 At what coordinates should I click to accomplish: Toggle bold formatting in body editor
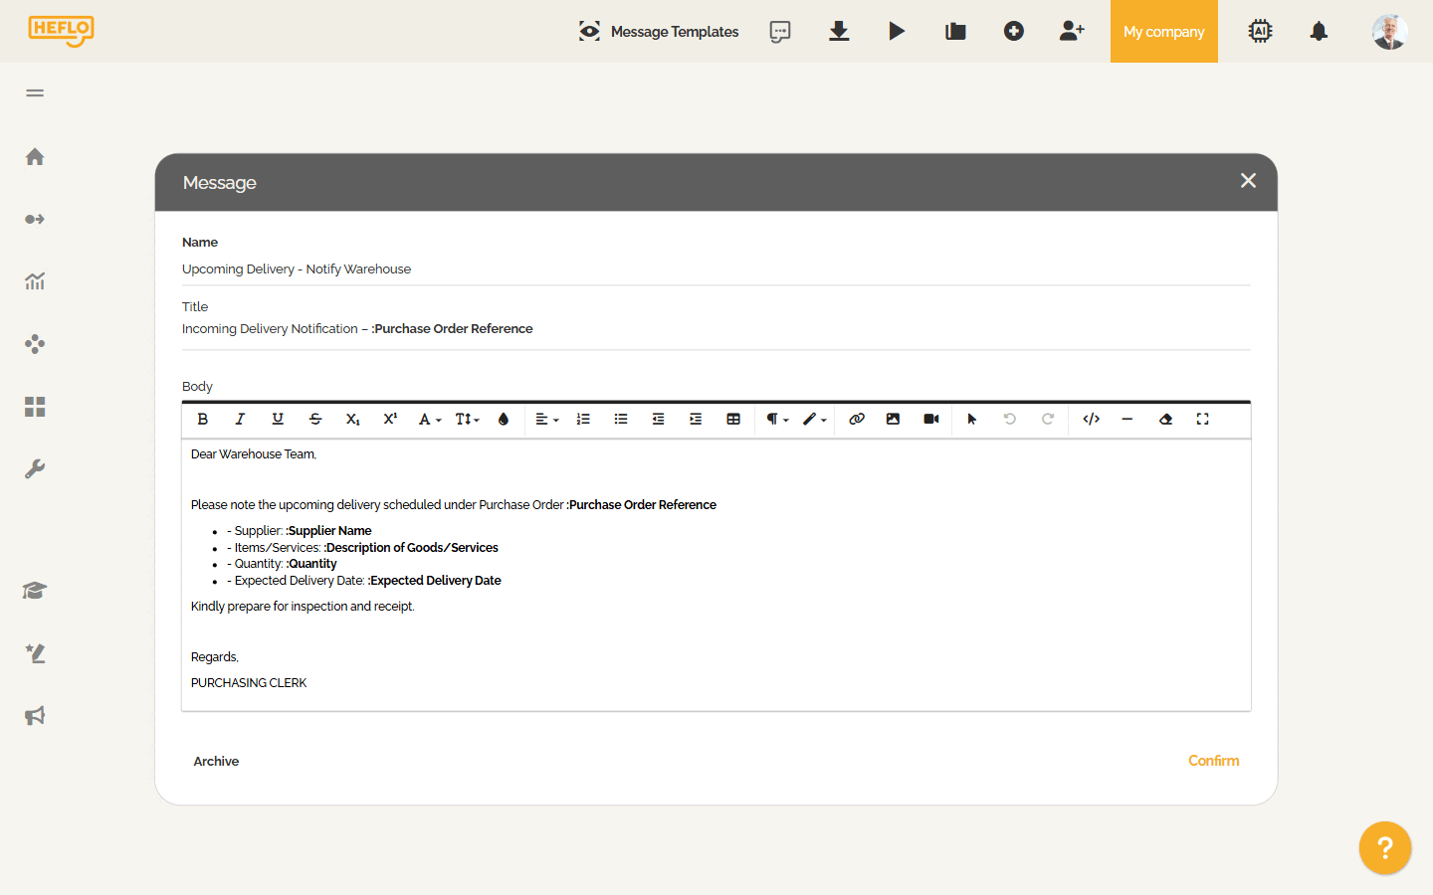pos(203,420)
